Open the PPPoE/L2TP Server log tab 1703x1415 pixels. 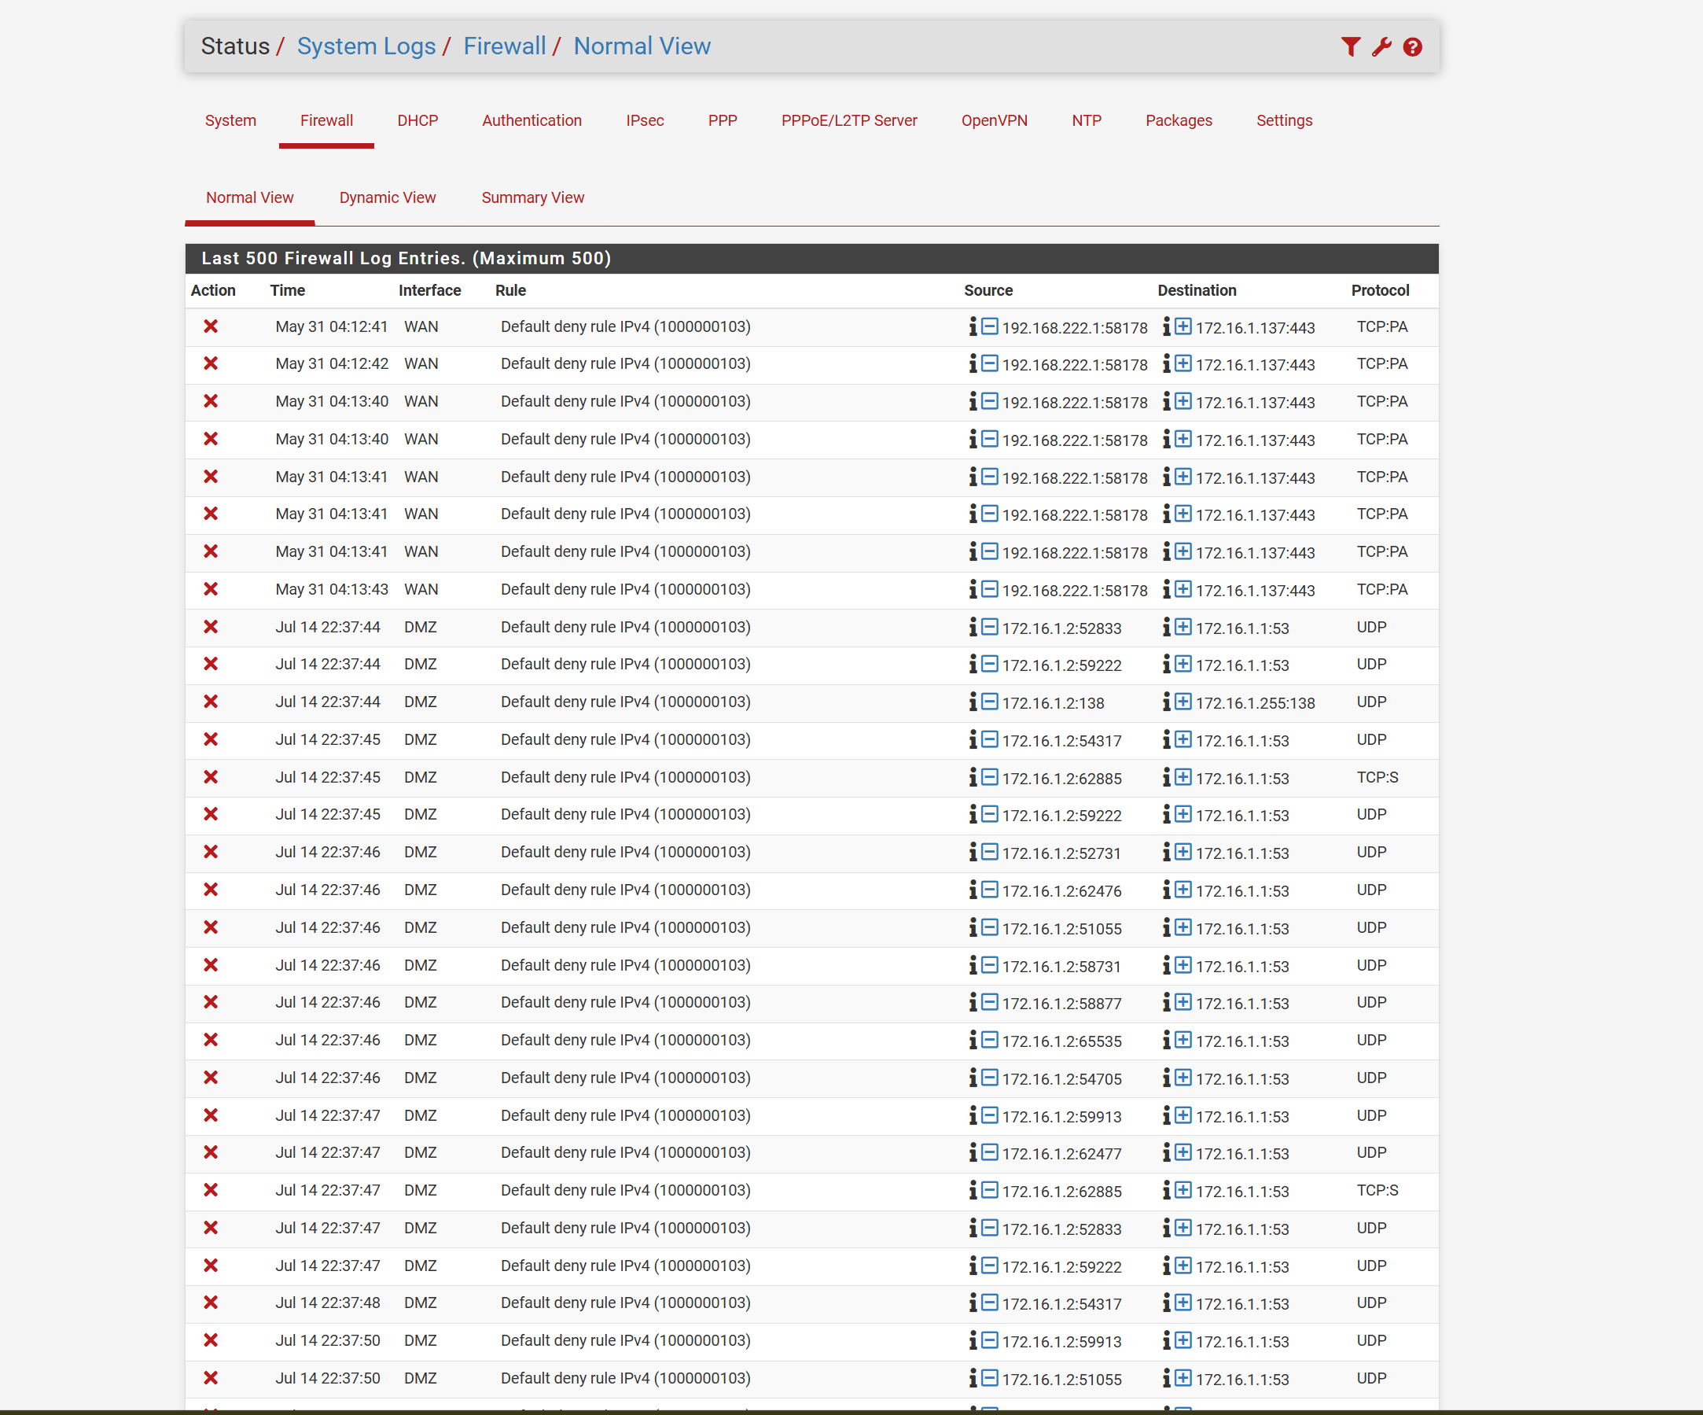849,120
